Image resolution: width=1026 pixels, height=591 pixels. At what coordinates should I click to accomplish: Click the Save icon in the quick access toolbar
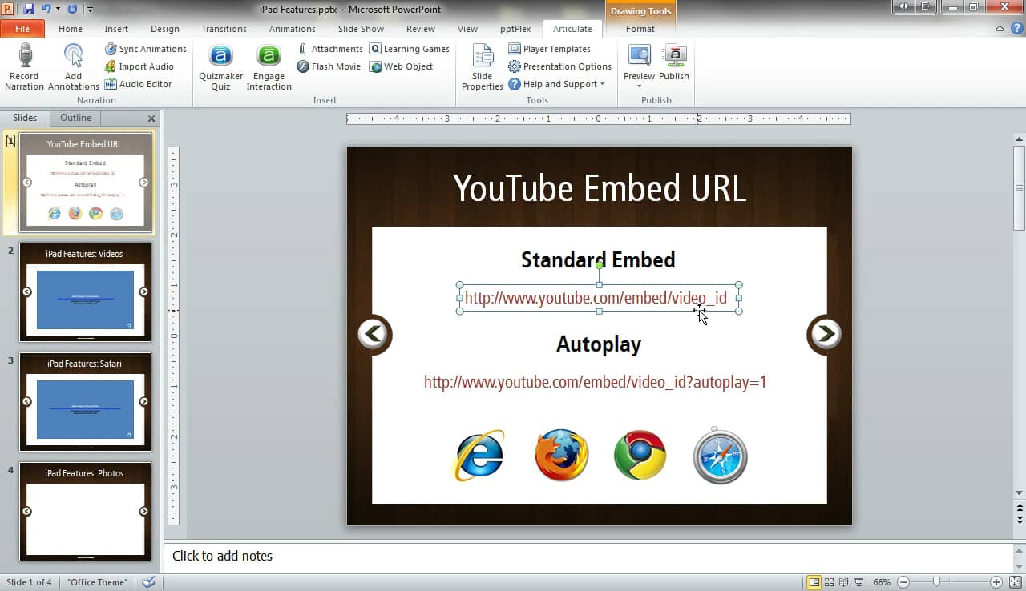29,9
